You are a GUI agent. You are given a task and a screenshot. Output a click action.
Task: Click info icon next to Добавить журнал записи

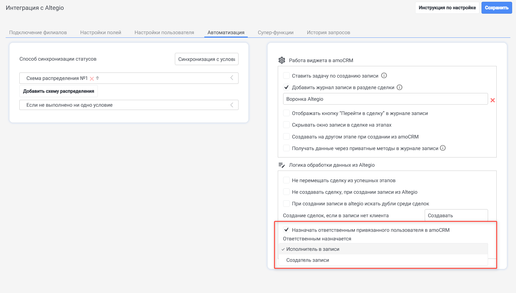coord(399,87)
